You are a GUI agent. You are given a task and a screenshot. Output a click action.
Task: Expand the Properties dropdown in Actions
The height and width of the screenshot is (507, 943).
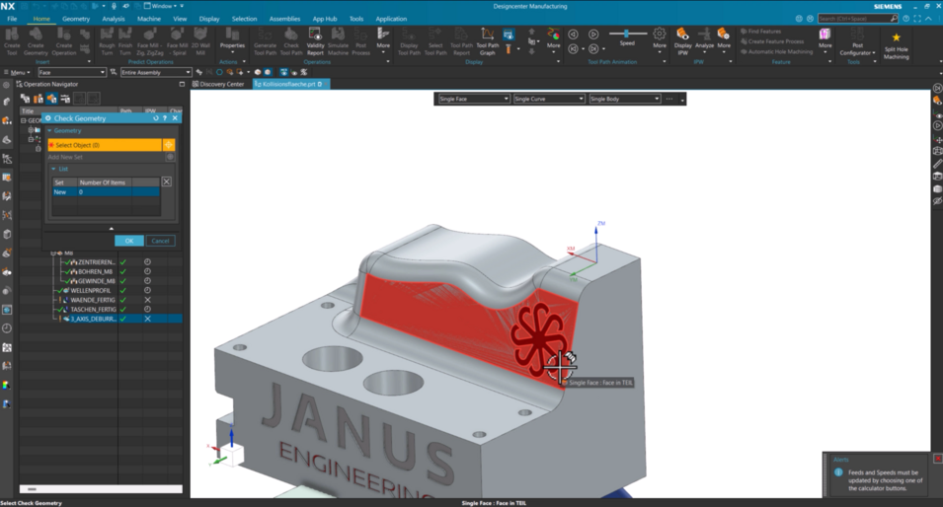[232, 52]
